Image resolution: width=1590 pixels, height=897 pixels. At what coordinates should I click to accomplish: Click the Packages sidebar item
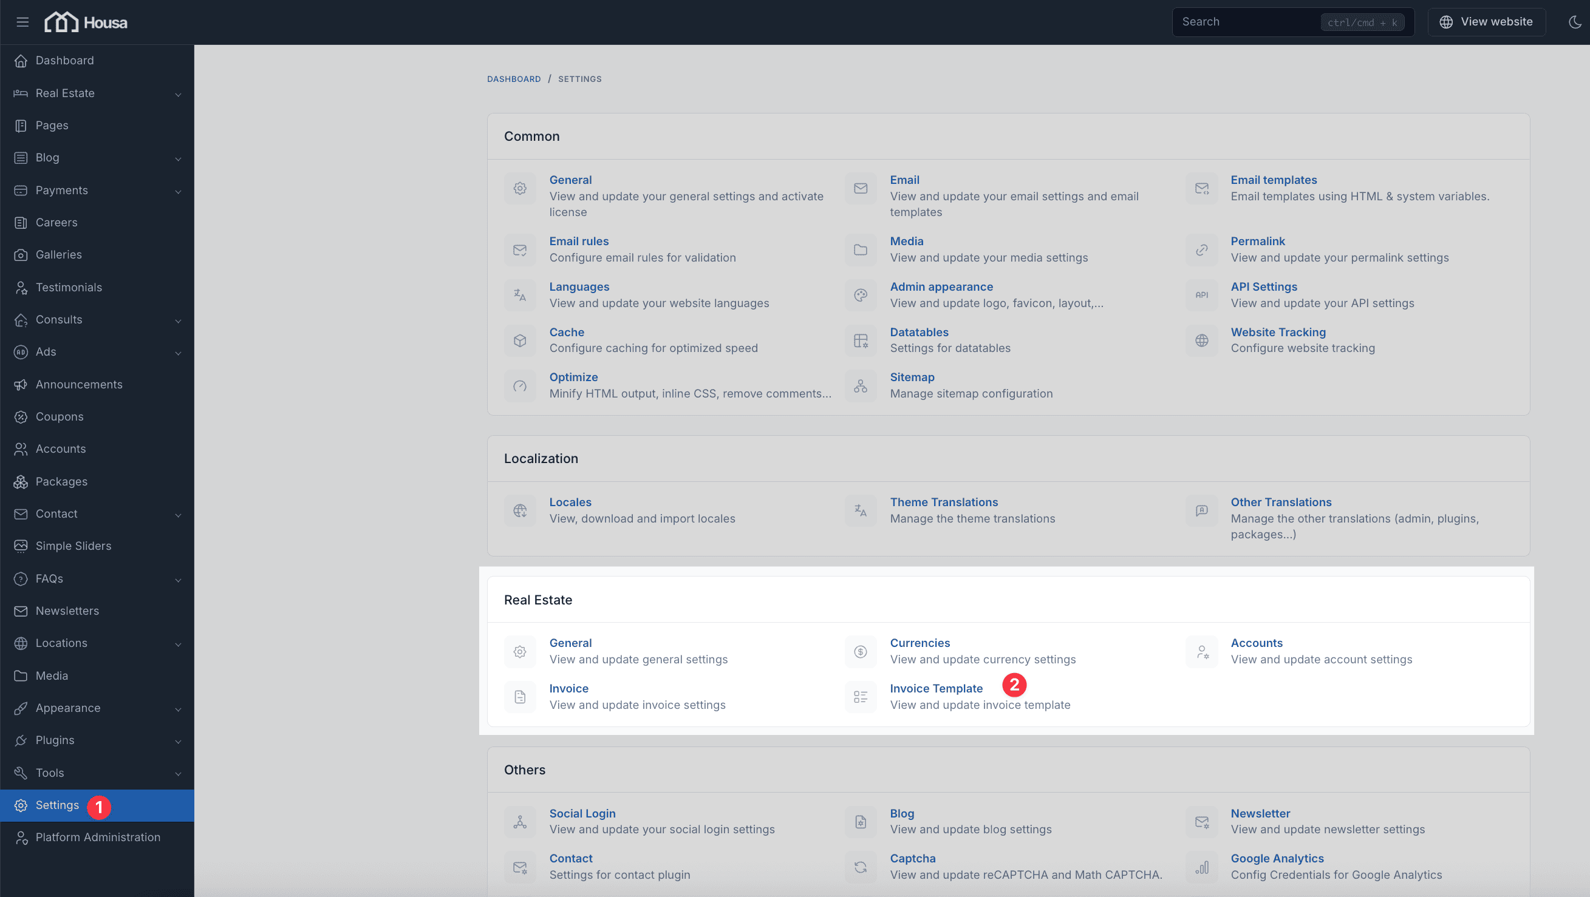click(x=97, y=482)
